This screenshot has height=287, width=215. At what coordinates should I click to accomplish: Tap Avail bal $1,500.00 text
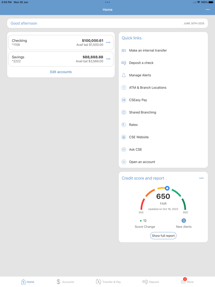(90, 45)
